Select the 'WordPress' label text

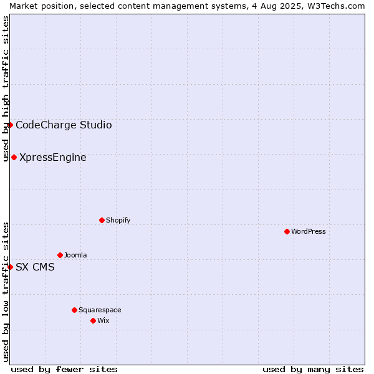click(308, 231)
